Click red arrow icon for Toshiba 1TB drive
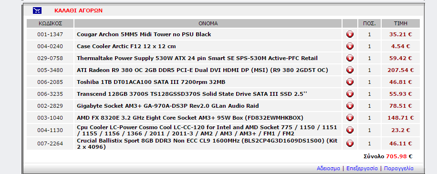437x174 pixels. (350, 82)
